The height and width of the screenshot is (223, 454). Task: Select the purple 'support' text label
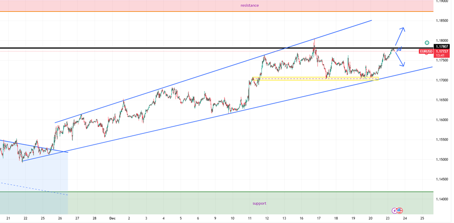(x=259, y=203)
